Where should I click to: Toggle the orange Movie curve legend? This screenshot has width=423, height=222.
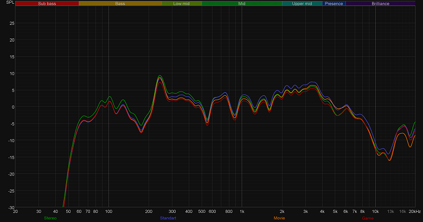click(x=279, y=218)
